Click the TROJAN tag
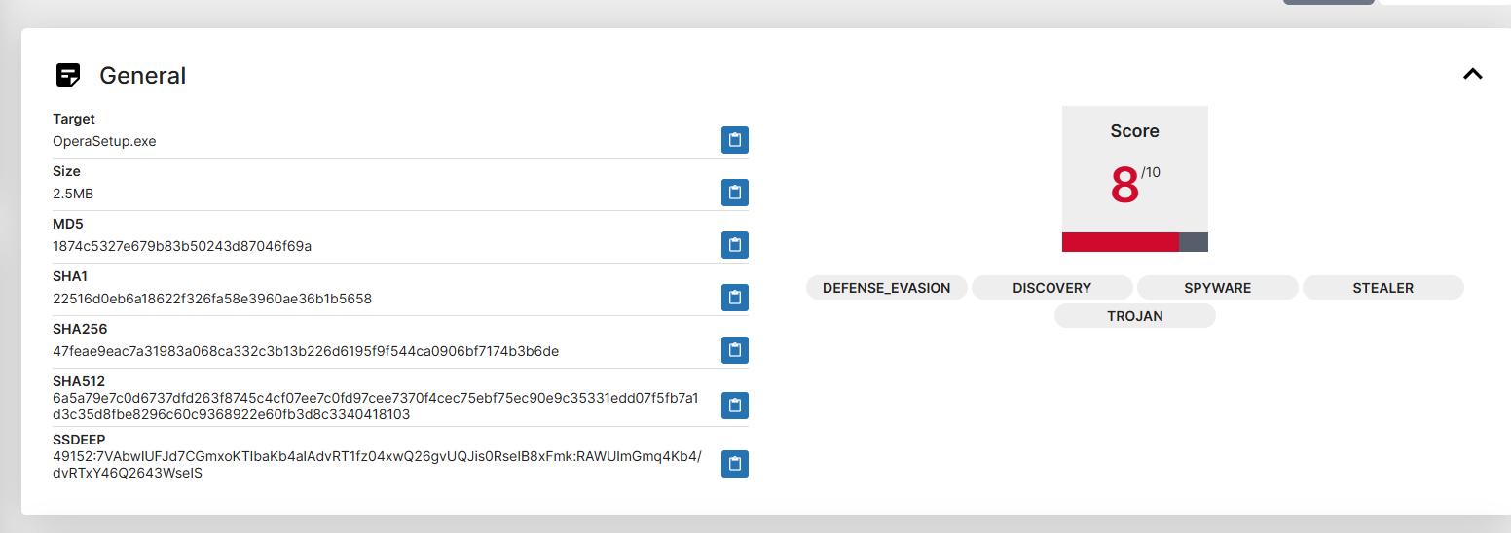The width and height of the screenshot is (1511, 533). pos(1134,316)
